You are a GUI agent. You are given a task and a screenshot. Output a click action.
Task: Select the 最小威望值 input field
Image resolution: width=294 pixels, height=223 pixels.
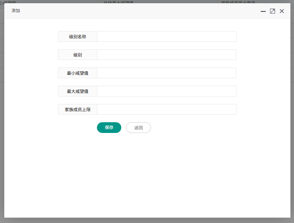pyautogui.click(x=166, y=73)
